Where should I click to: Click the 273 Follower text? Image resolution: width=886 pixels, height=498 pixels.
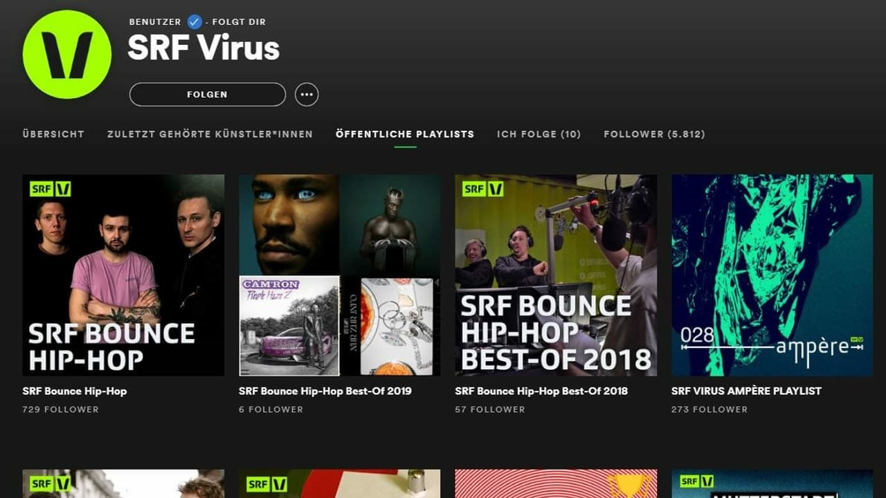click(709, 409)
